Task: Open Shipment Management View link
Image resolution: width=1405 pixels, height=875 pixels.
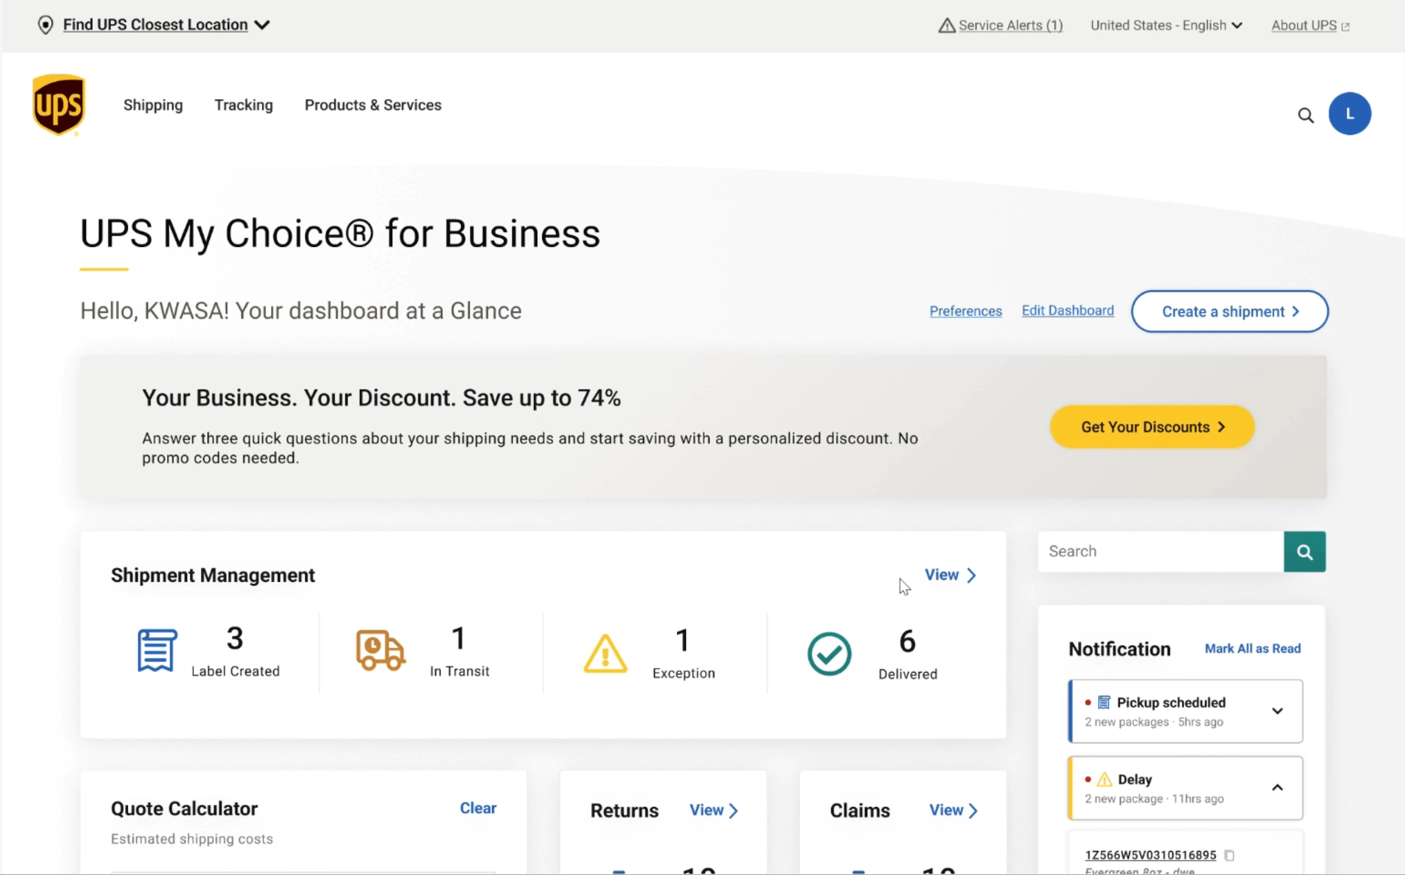Action: coord(950,575)
